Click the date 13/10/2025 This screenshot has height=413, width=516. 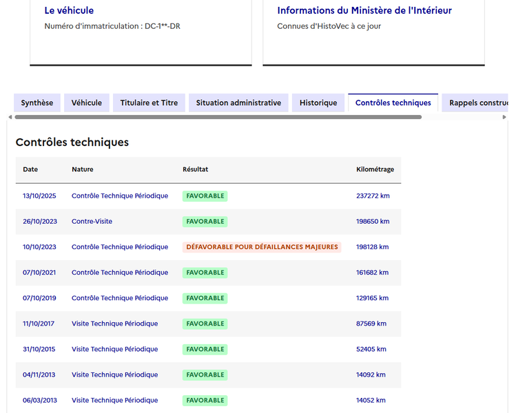click(39, 196)
